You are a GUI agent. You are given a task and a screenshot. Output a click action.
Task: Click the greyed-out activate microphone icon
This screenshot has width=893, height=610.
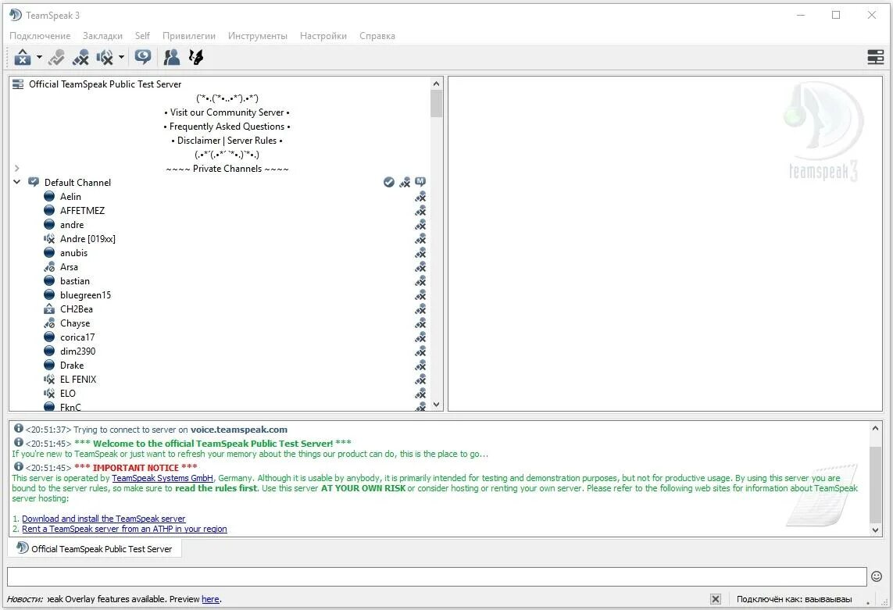pyautogui.click(x=56, y=57)
